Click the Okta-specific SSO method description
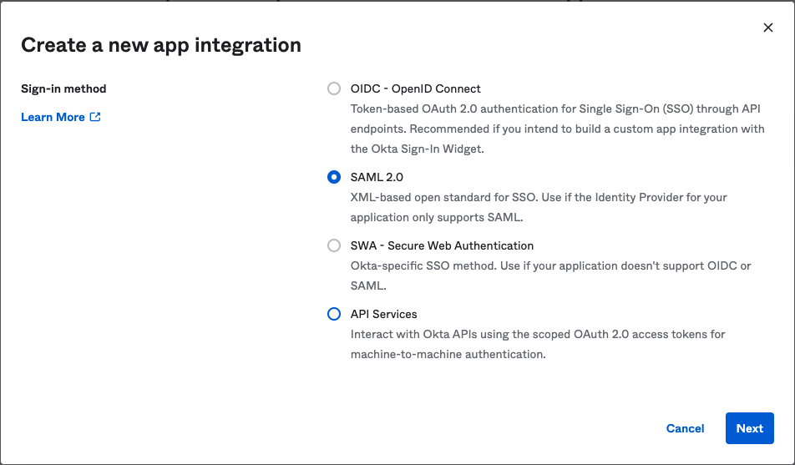This screenshot has height=465, width=795. point(549,266)
